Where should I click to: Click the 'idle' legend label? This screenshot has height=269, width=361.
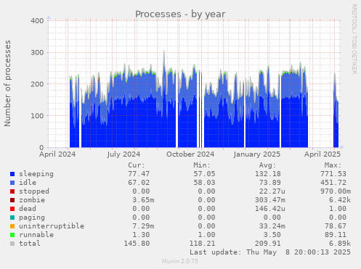click(28, 183)
